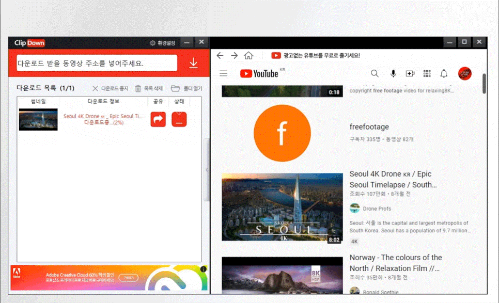The width and height of the screenshot is (499, 303).
Task: Click the YouTube create video icon
Action: [410, 74]
